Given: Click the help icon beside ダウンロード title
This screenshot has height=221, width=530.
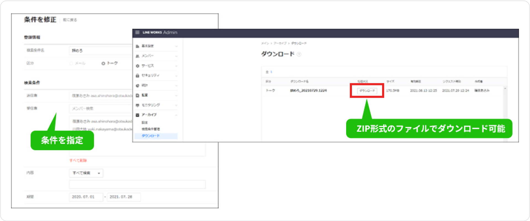Looking at the screenshot, I should (299, 54).
